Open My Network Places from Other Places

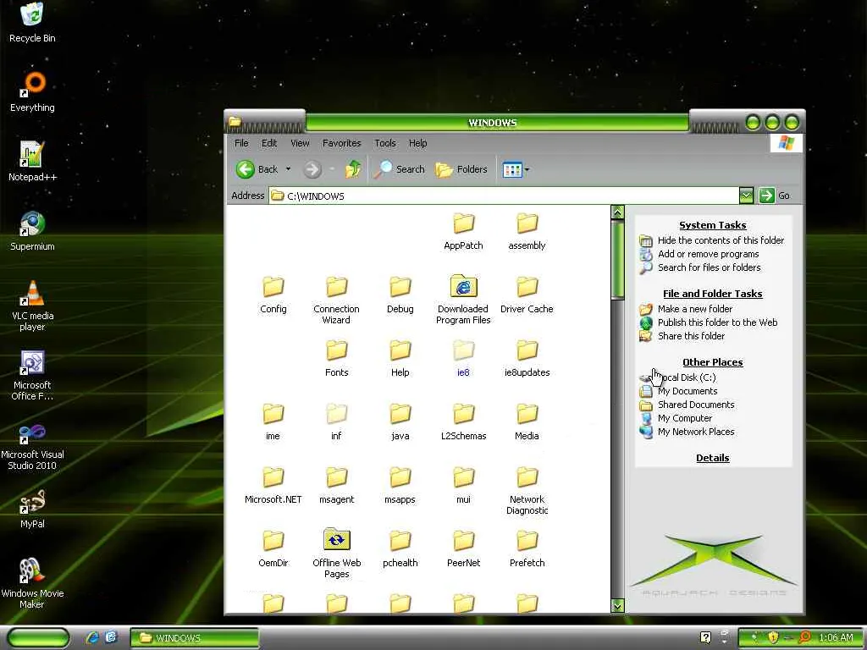[x=696, y=432]
